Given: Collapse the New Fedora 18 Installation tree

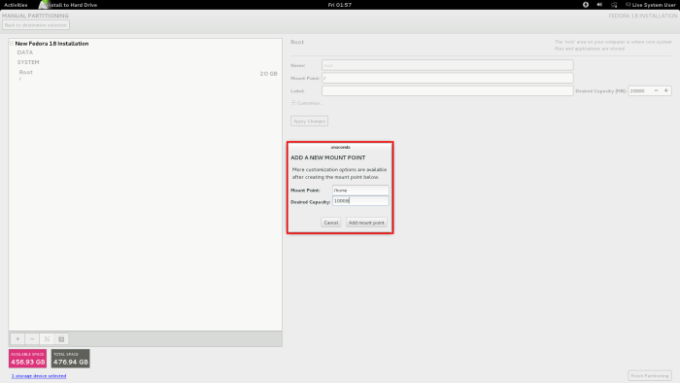Looking at the screenshot, I should point(12,44).
